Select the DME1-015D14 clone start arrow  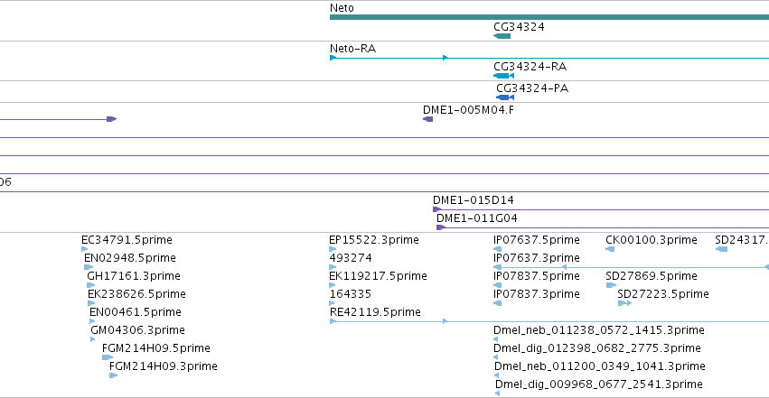coord(437,209)
